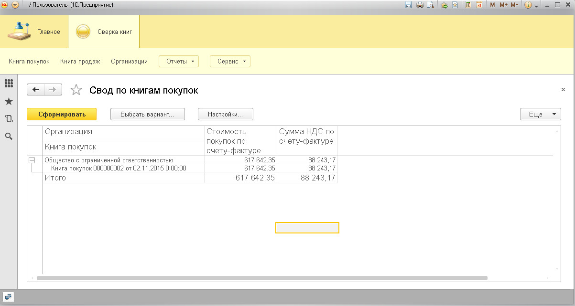This screenshot has height=306, width=575.
Task: Click the M+ memory add button
Action: 503,5
